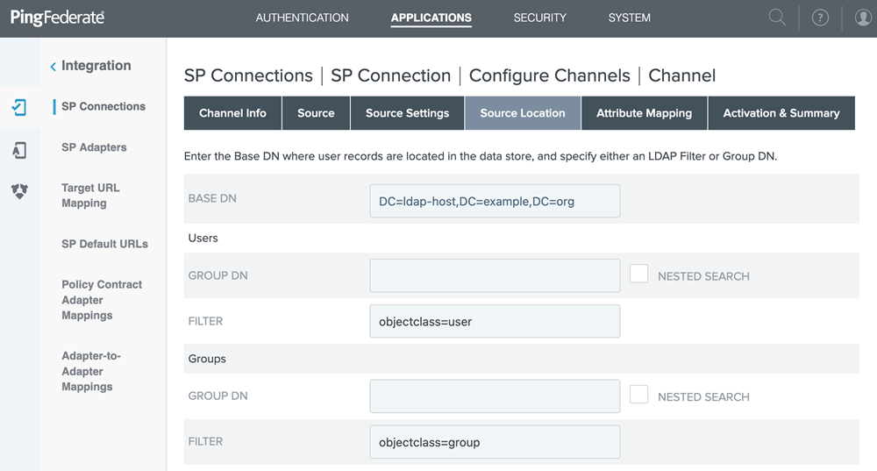Switch to the Attribute Mapping tab

[x=644, y=113]
